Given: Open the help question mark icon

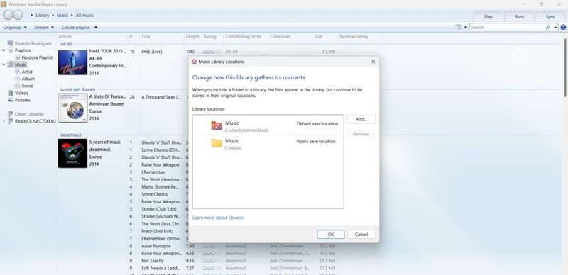Looking at the screenshot, I should coord(563,27).
